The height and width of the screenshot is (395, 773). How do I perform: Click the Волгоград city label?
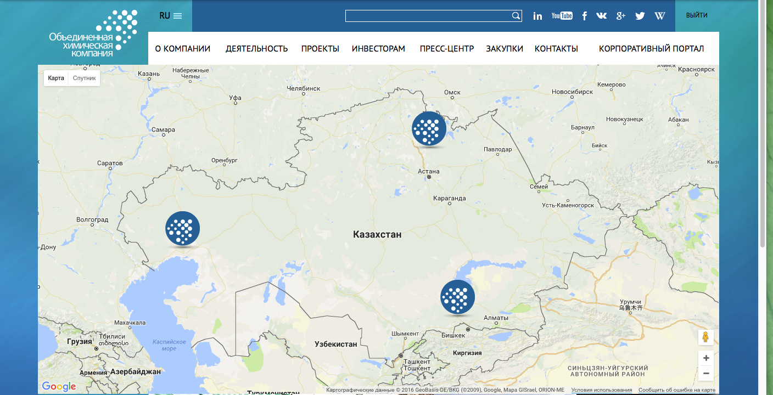tap(92, 219)
